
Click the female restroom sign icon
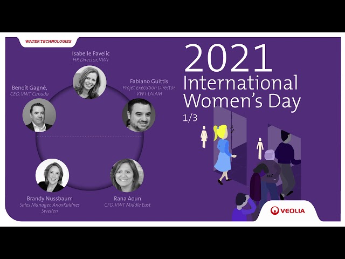pos(204,137)
